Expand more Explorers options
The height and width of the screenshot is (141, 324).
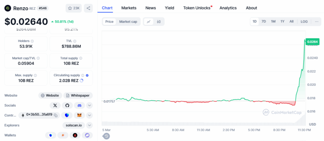89,125
